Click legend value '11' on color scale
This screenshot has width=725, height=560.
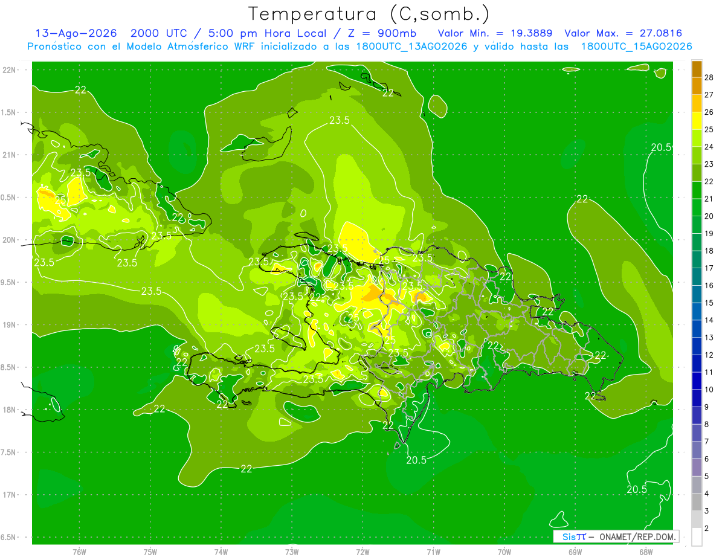(710, 372)
